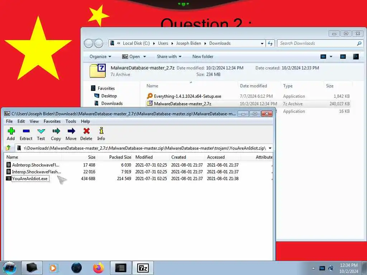Select the Move toolbar icon
This screenshot has width=367, height=275.
coord(71,134)
